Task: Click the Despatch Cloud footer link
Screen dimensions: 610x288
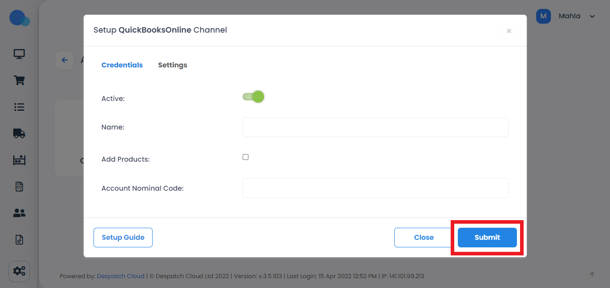Action: (121, 276)
